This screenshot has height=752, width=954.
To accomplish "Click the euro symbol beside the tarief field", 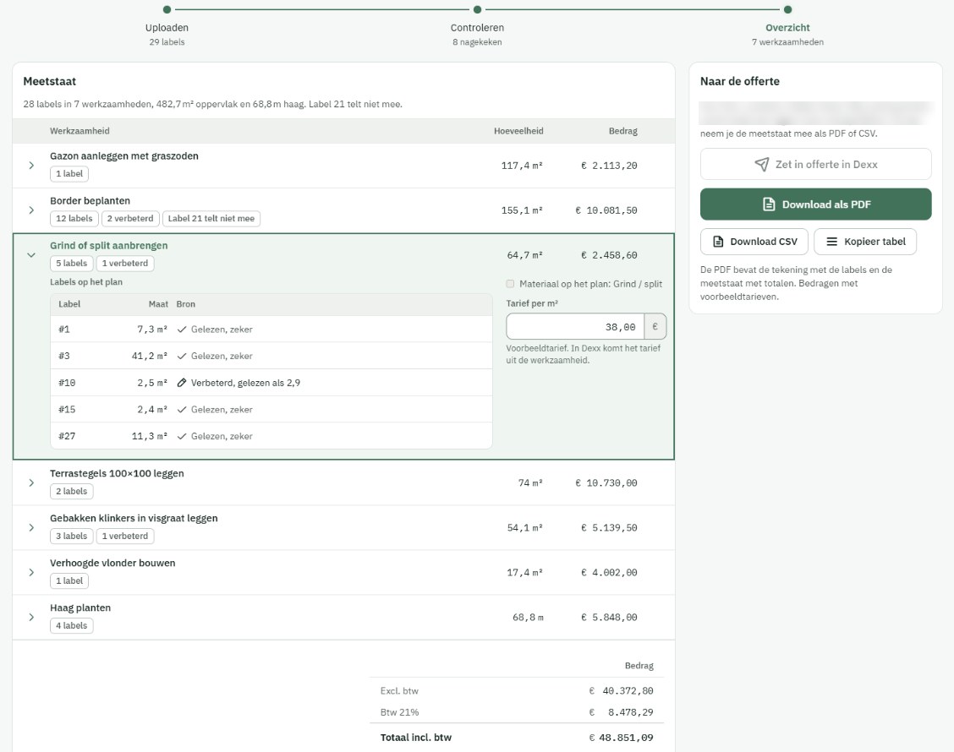I will pyautogui.click(x=655, y=326).
